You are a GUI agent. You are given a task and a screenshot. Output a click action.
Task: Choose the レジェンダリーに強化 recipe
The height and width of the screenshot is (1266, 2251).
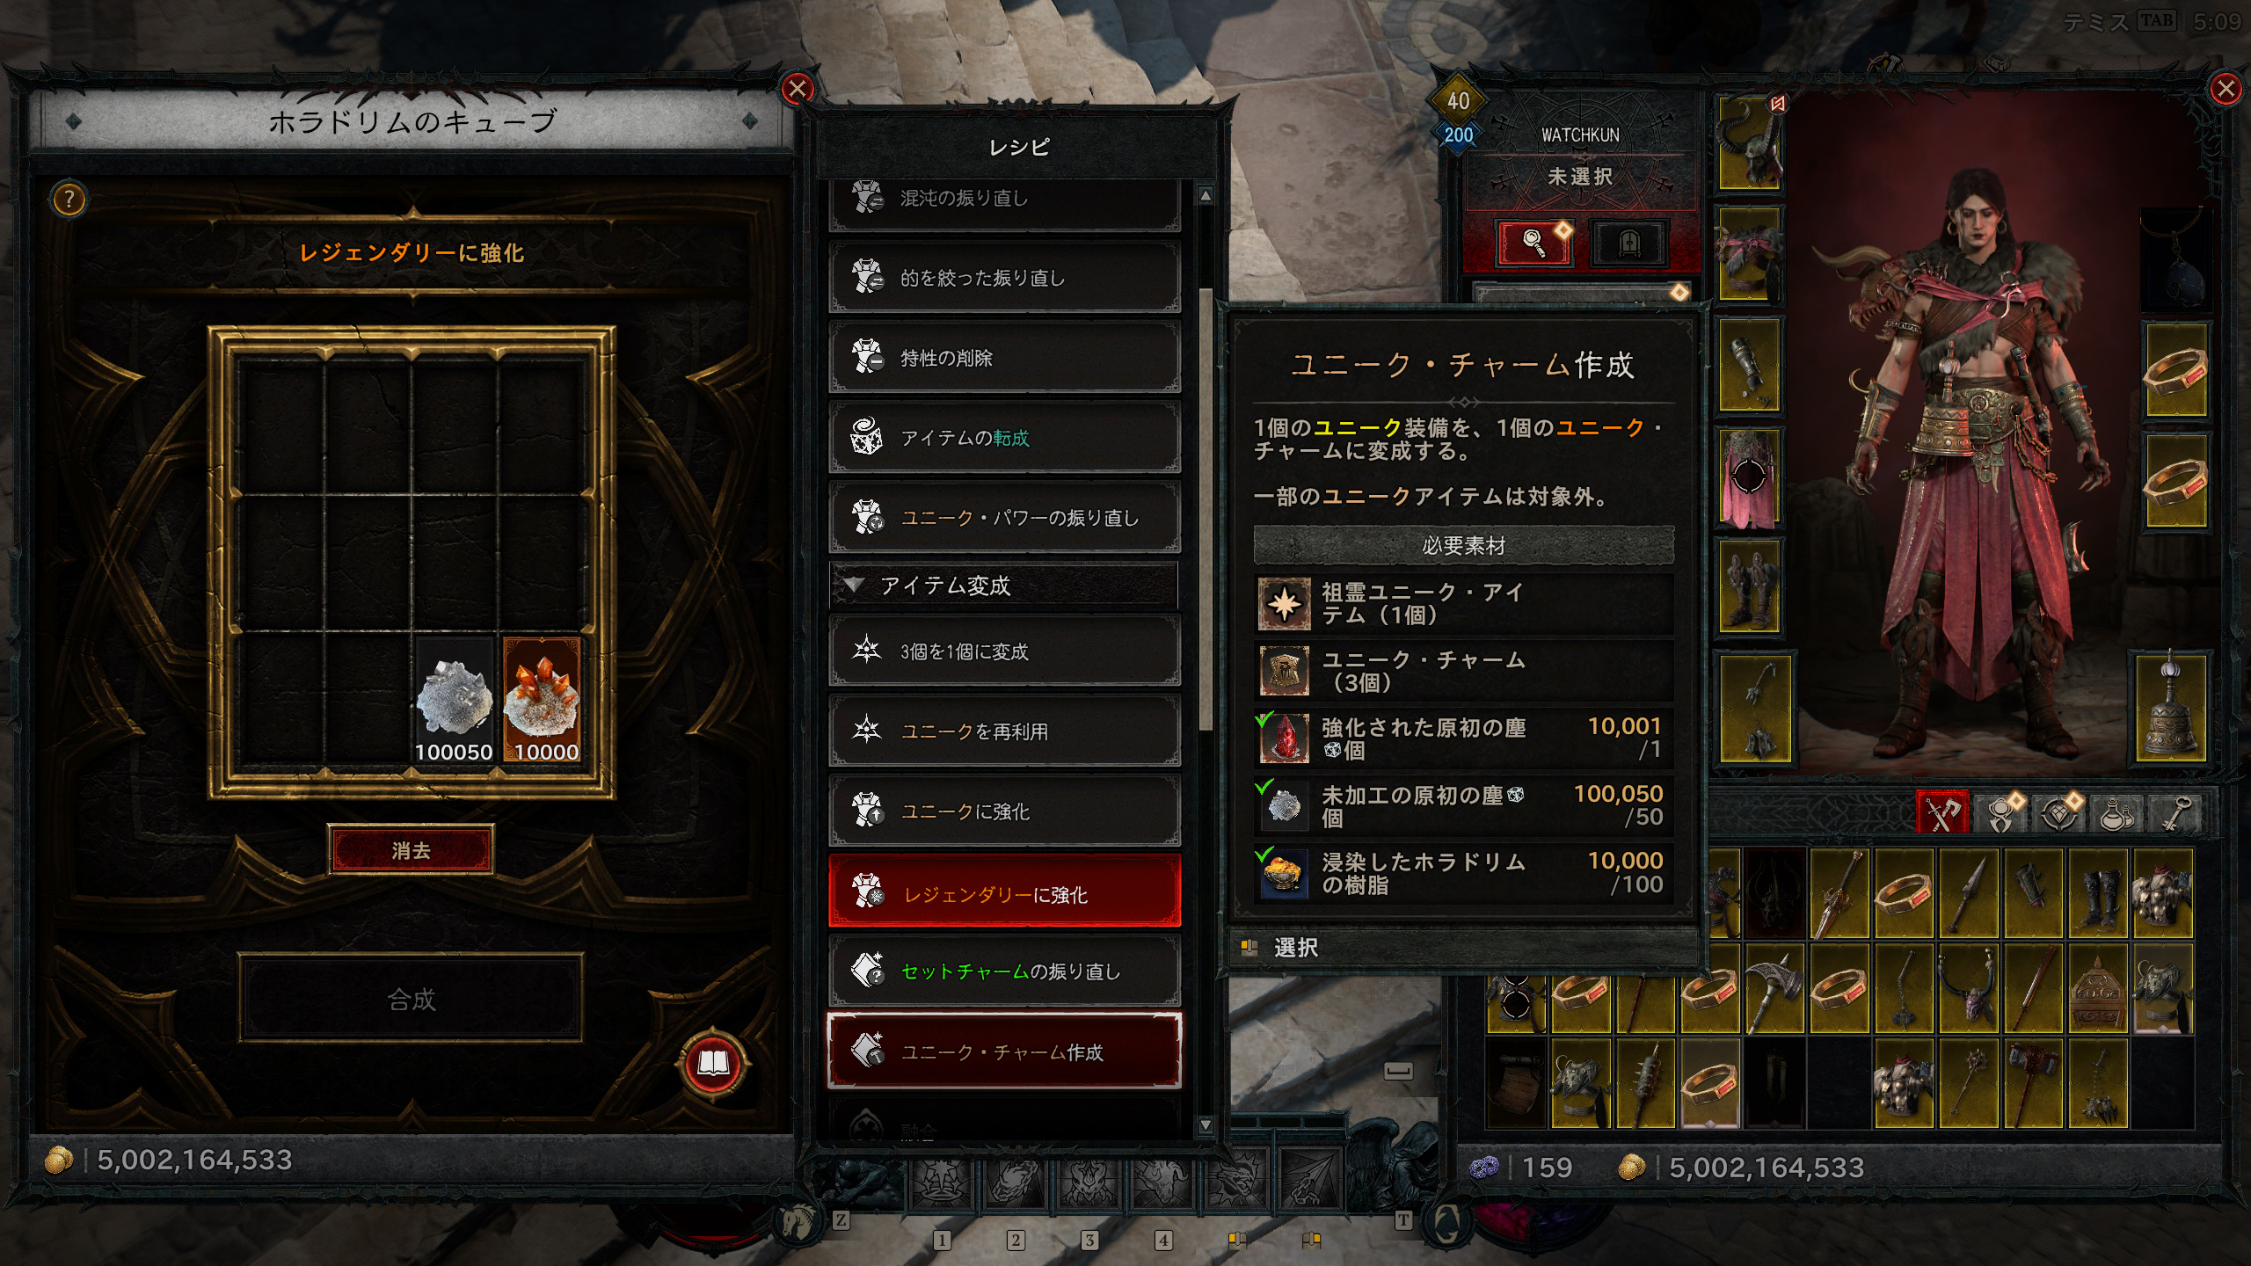click(x=1004, y=893)
